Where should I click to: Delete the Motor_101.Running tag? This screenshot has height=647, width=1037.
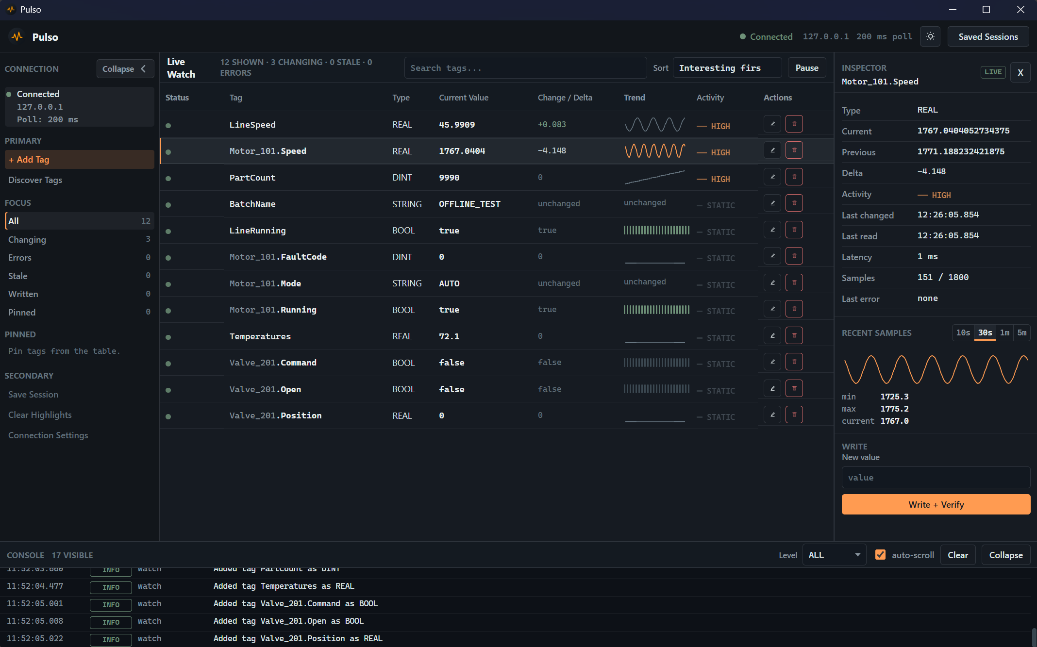[794, 309]
